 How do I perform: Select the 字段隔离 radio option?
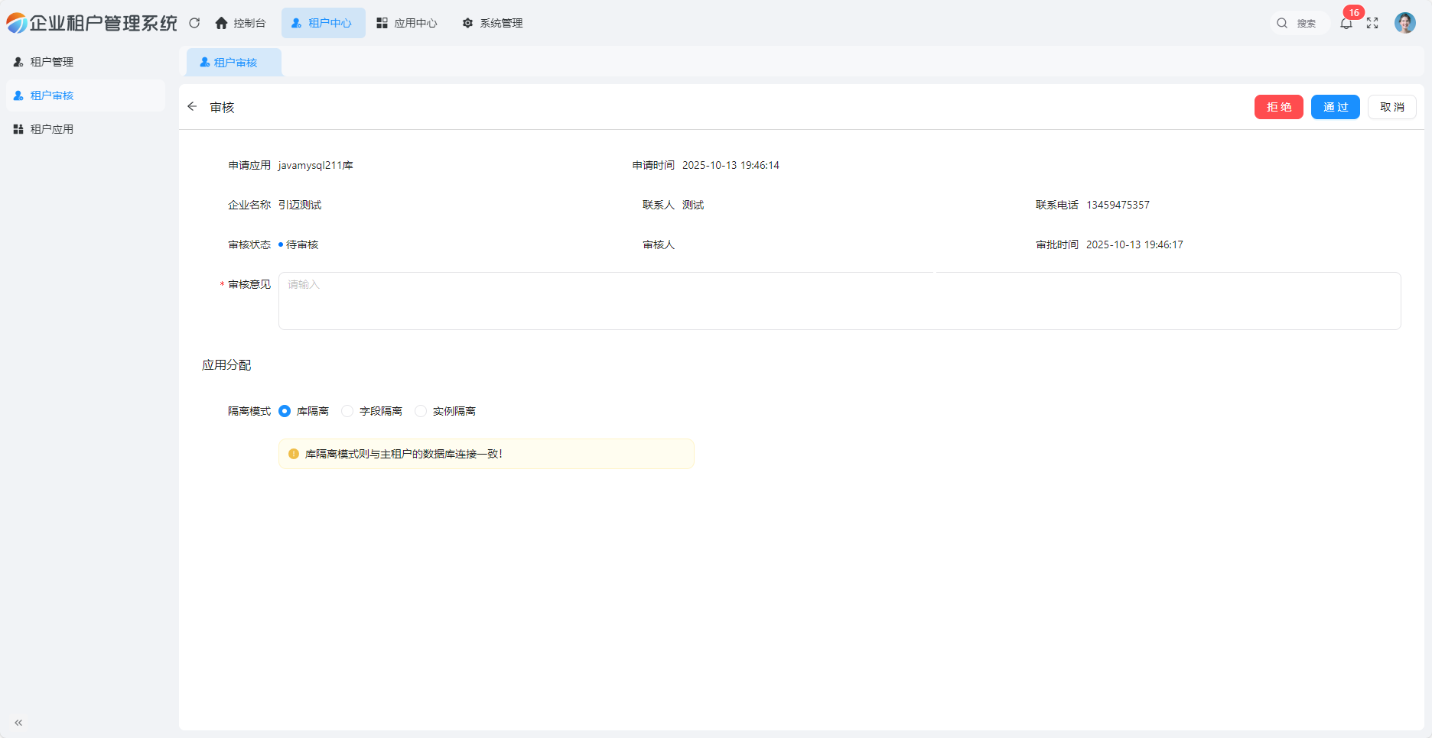(x=347, y=411)
